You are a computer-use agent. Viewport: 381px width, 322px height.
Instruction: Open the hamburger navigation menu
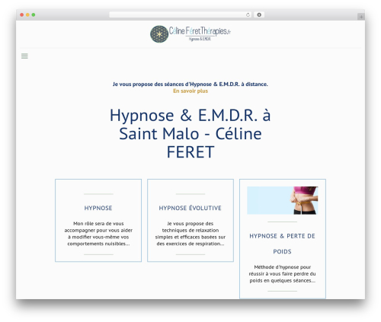pos(24,56)
